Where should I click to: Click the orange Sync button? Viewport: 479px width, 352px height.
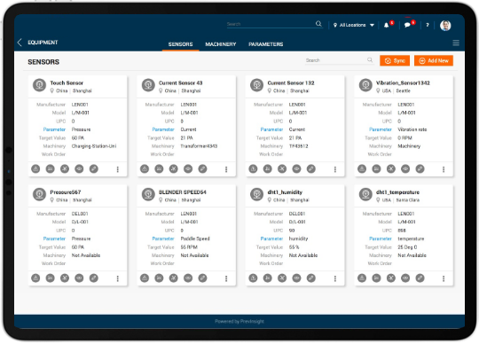tap(395, 61)
